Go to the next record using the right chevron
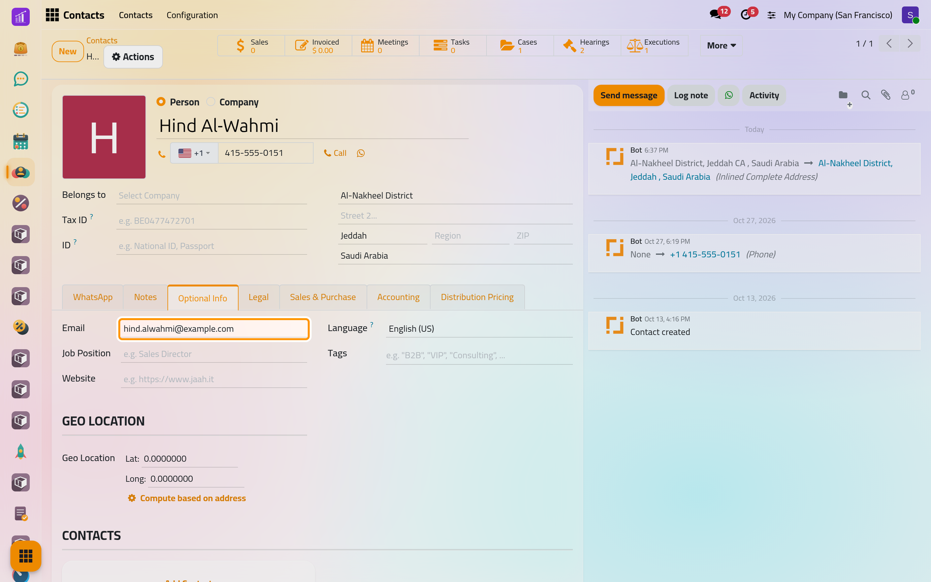Image resolution: width=931 pixels, height=582 pixels. click(910, 44)
